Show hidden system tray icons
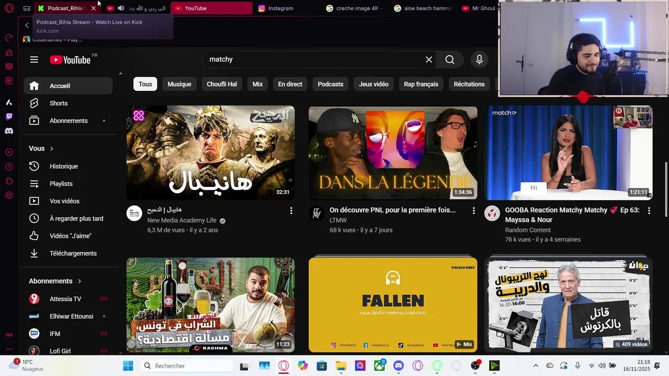Screen dimensions: 669x376 [535, 366]
